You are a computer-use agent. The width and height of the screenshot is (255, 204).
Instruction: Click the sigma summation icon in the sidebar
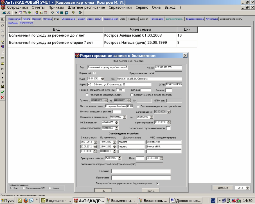pos(3,52)
